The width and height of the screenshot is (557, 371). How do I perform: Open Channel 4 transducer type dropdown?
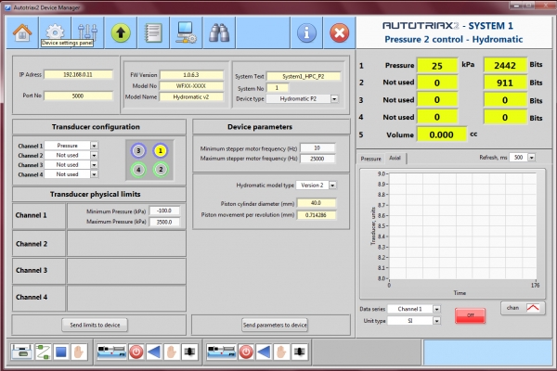click(x=94, y=174)
